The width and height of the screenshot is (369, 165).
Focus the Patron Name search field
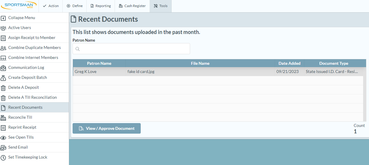131,49
